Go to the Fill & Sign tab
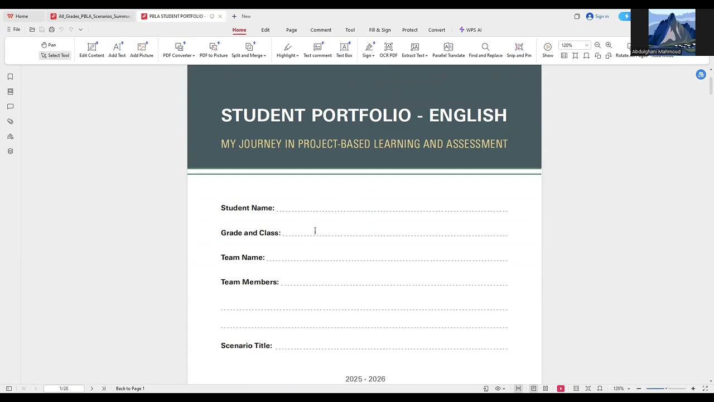Screen dimensions: 714x402 pyautogui.click(x=380, y=30)
